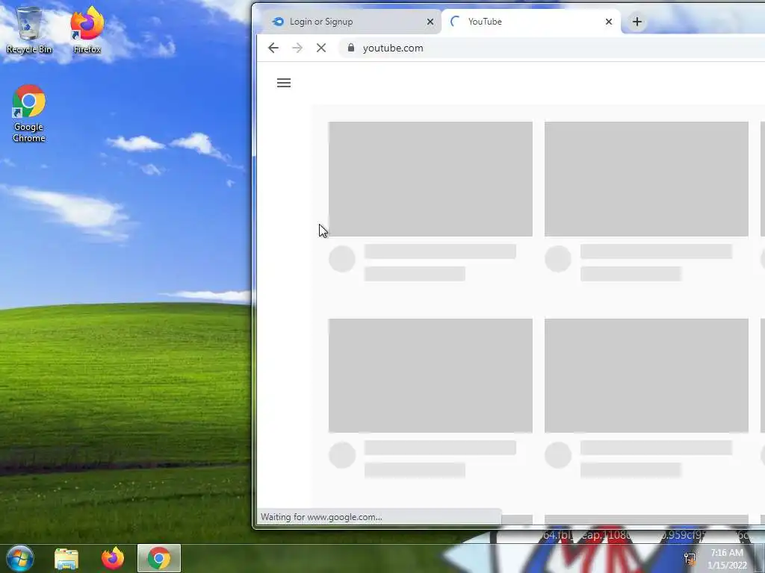
Task: Click the youtube.com address bar
Action: (551, 48)
